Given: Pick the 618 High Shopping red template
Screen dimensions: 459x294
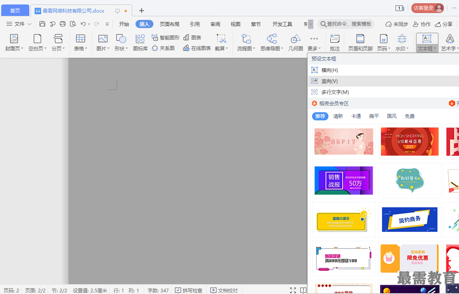Looking at the screenshot, I should (409, 142).
